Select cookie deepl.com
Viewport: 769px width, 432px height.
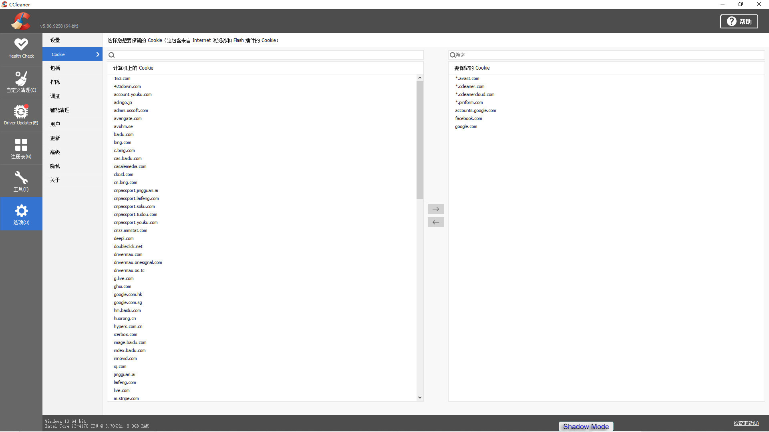(124, 238)
